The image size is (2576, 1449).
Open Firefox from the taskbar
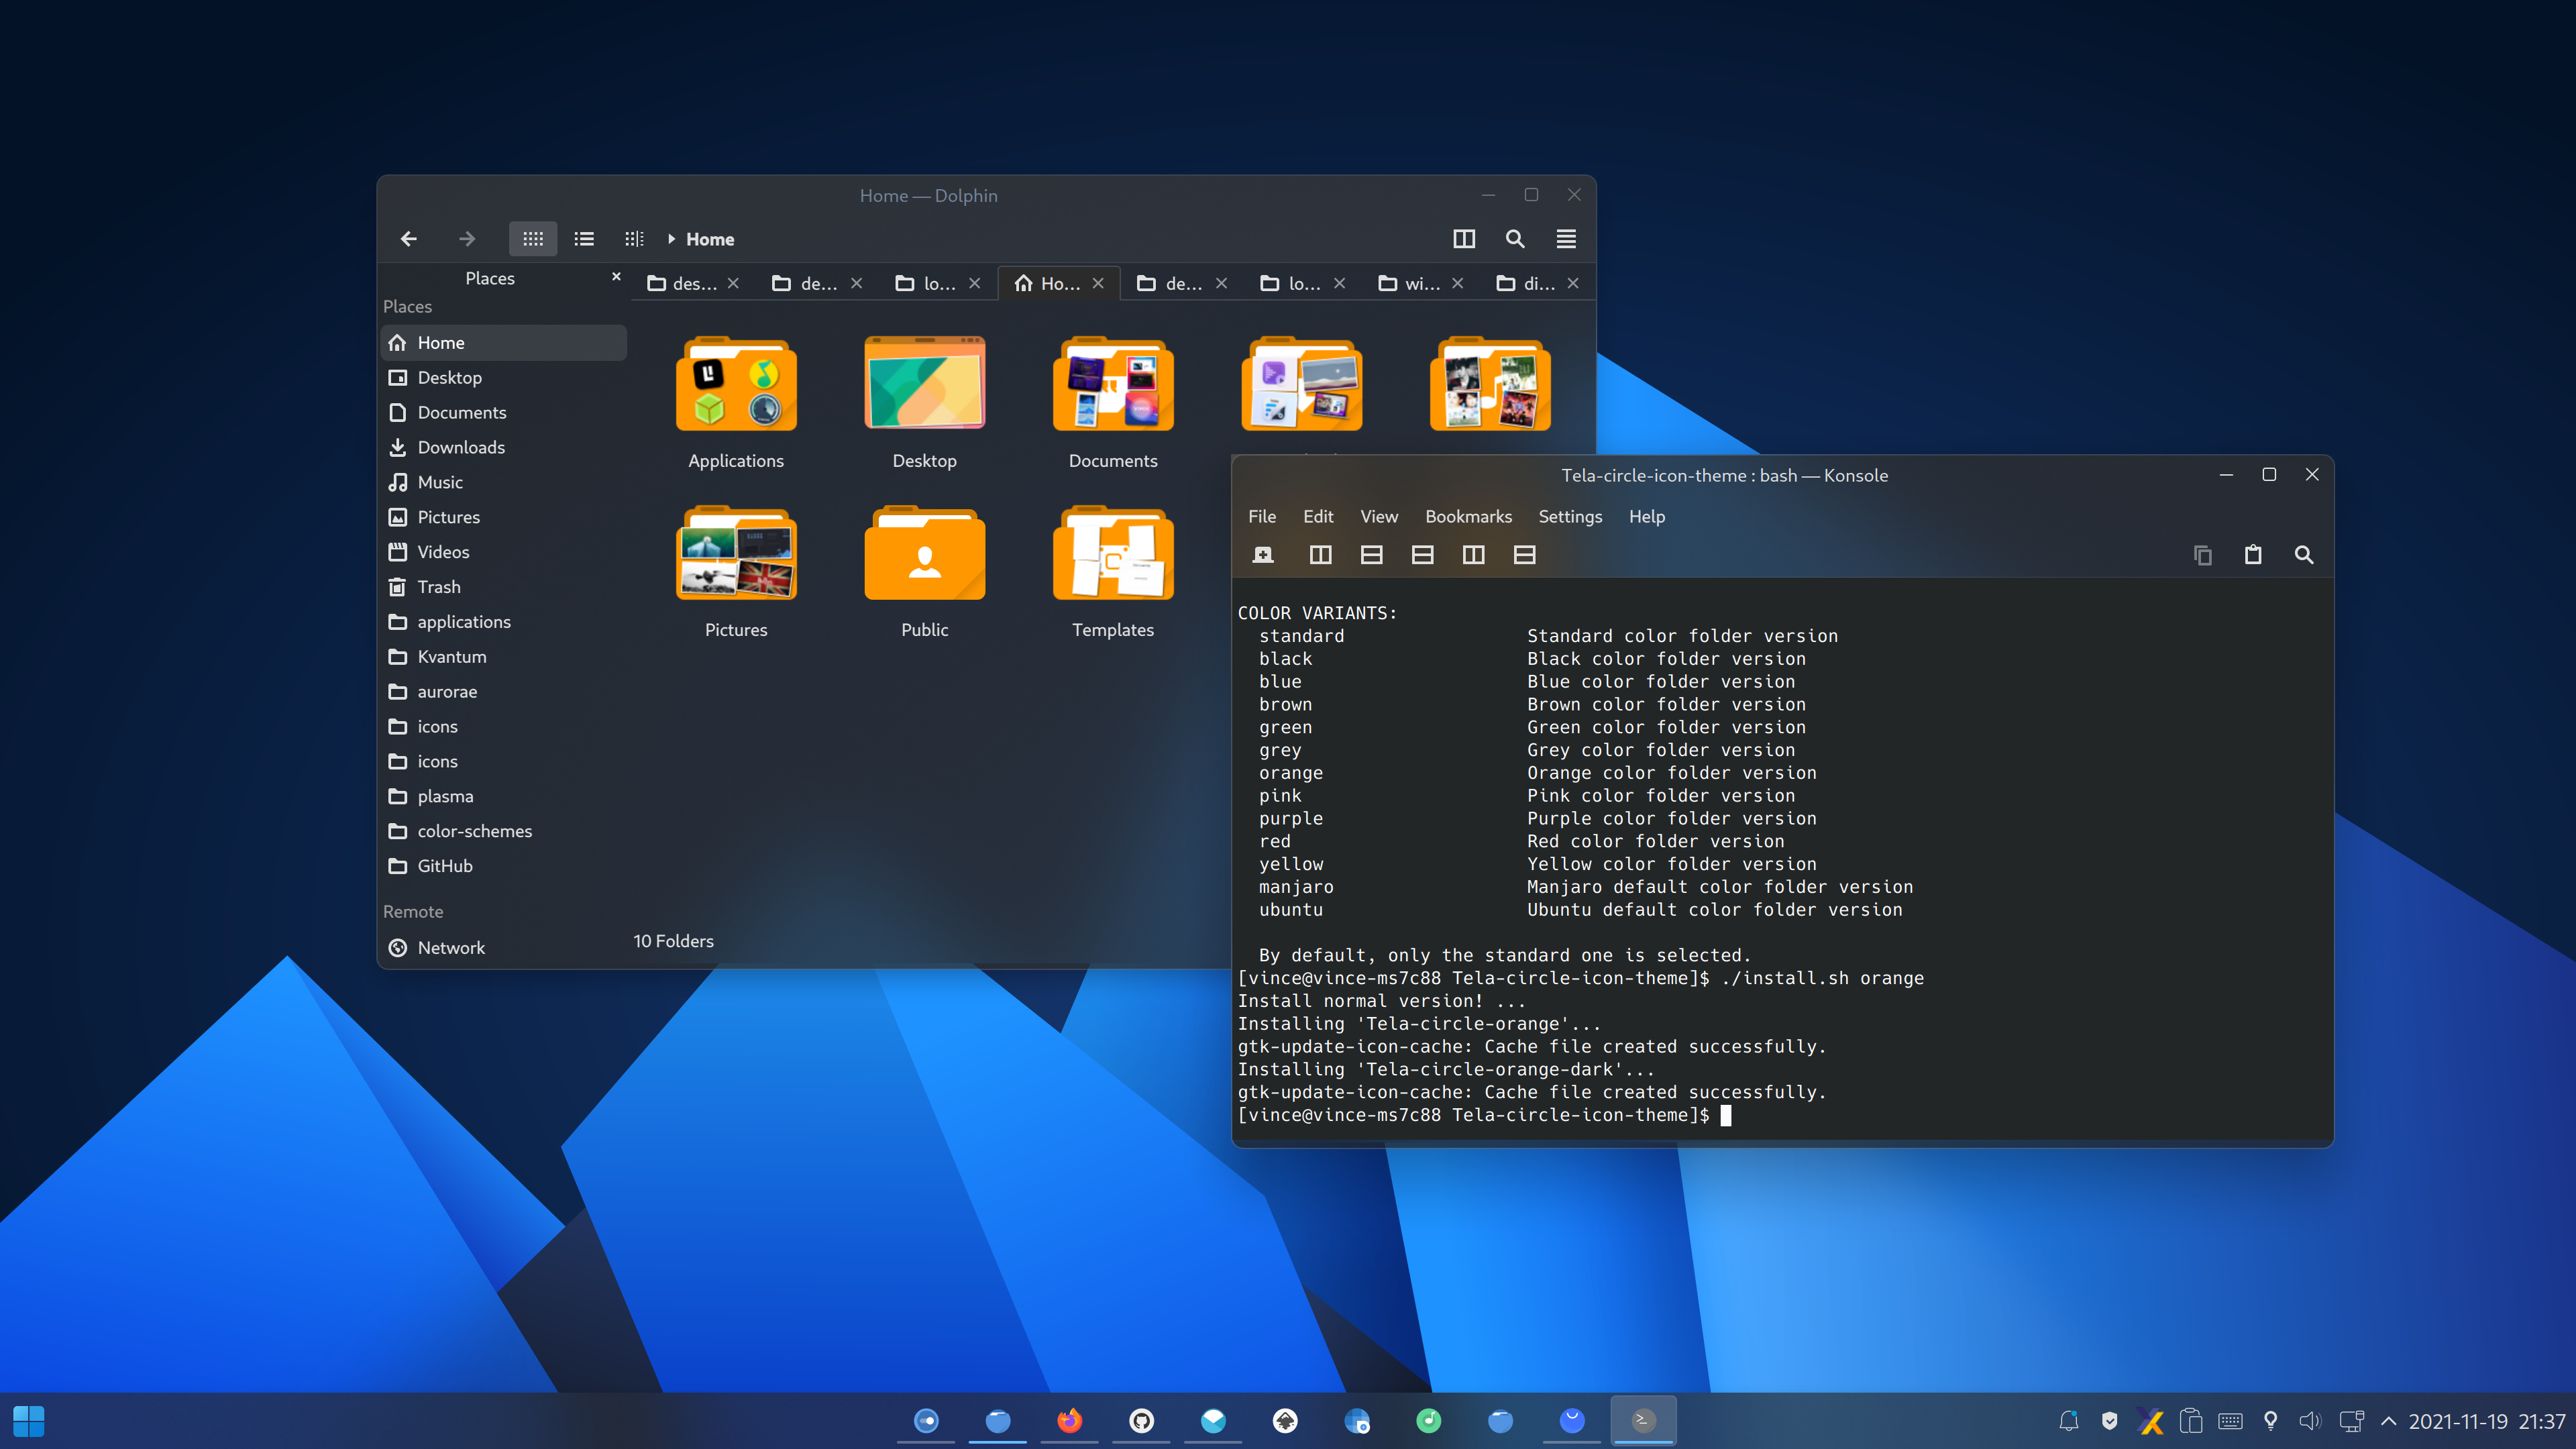(x=1070, y=1421)
